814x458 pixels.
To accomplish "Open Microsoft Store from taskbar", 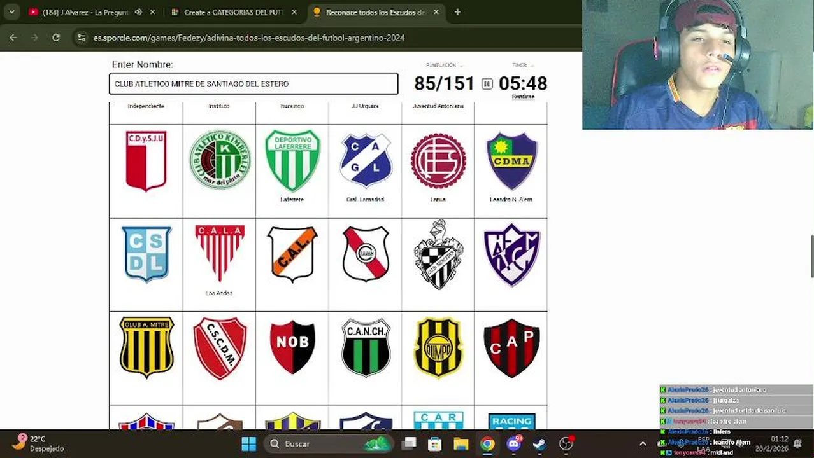I will (x=435, y=443).
